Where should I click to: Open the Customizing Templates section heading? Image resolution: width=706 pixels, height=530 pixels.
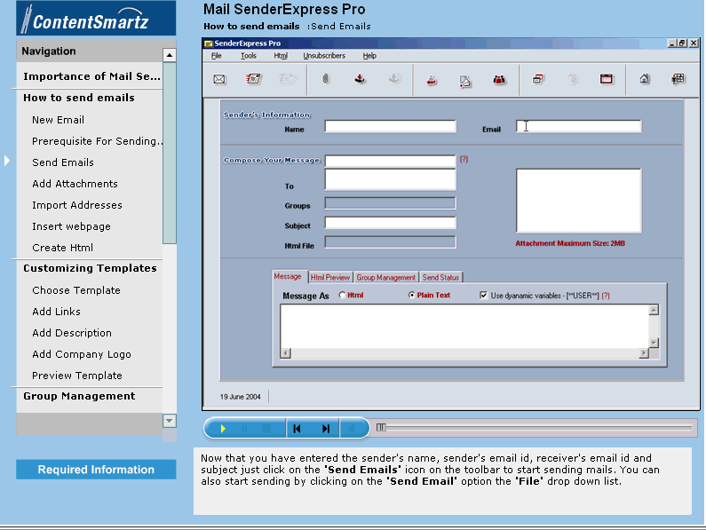click(90, 268)
